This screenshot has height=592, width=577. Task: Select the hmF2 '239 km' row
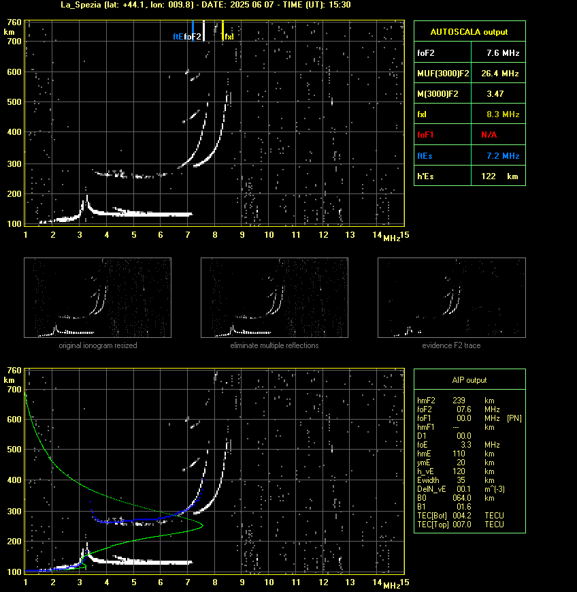tap(456, 400)
